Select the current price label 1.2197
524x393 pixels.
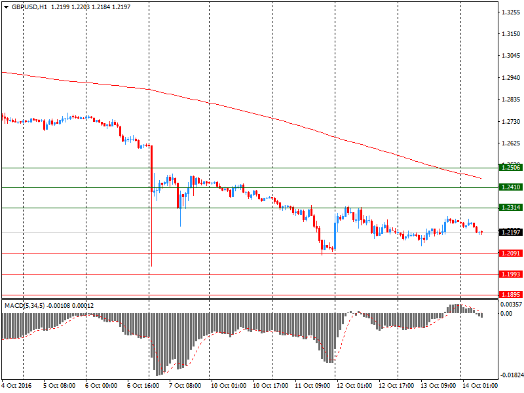[x=511, y=232]
